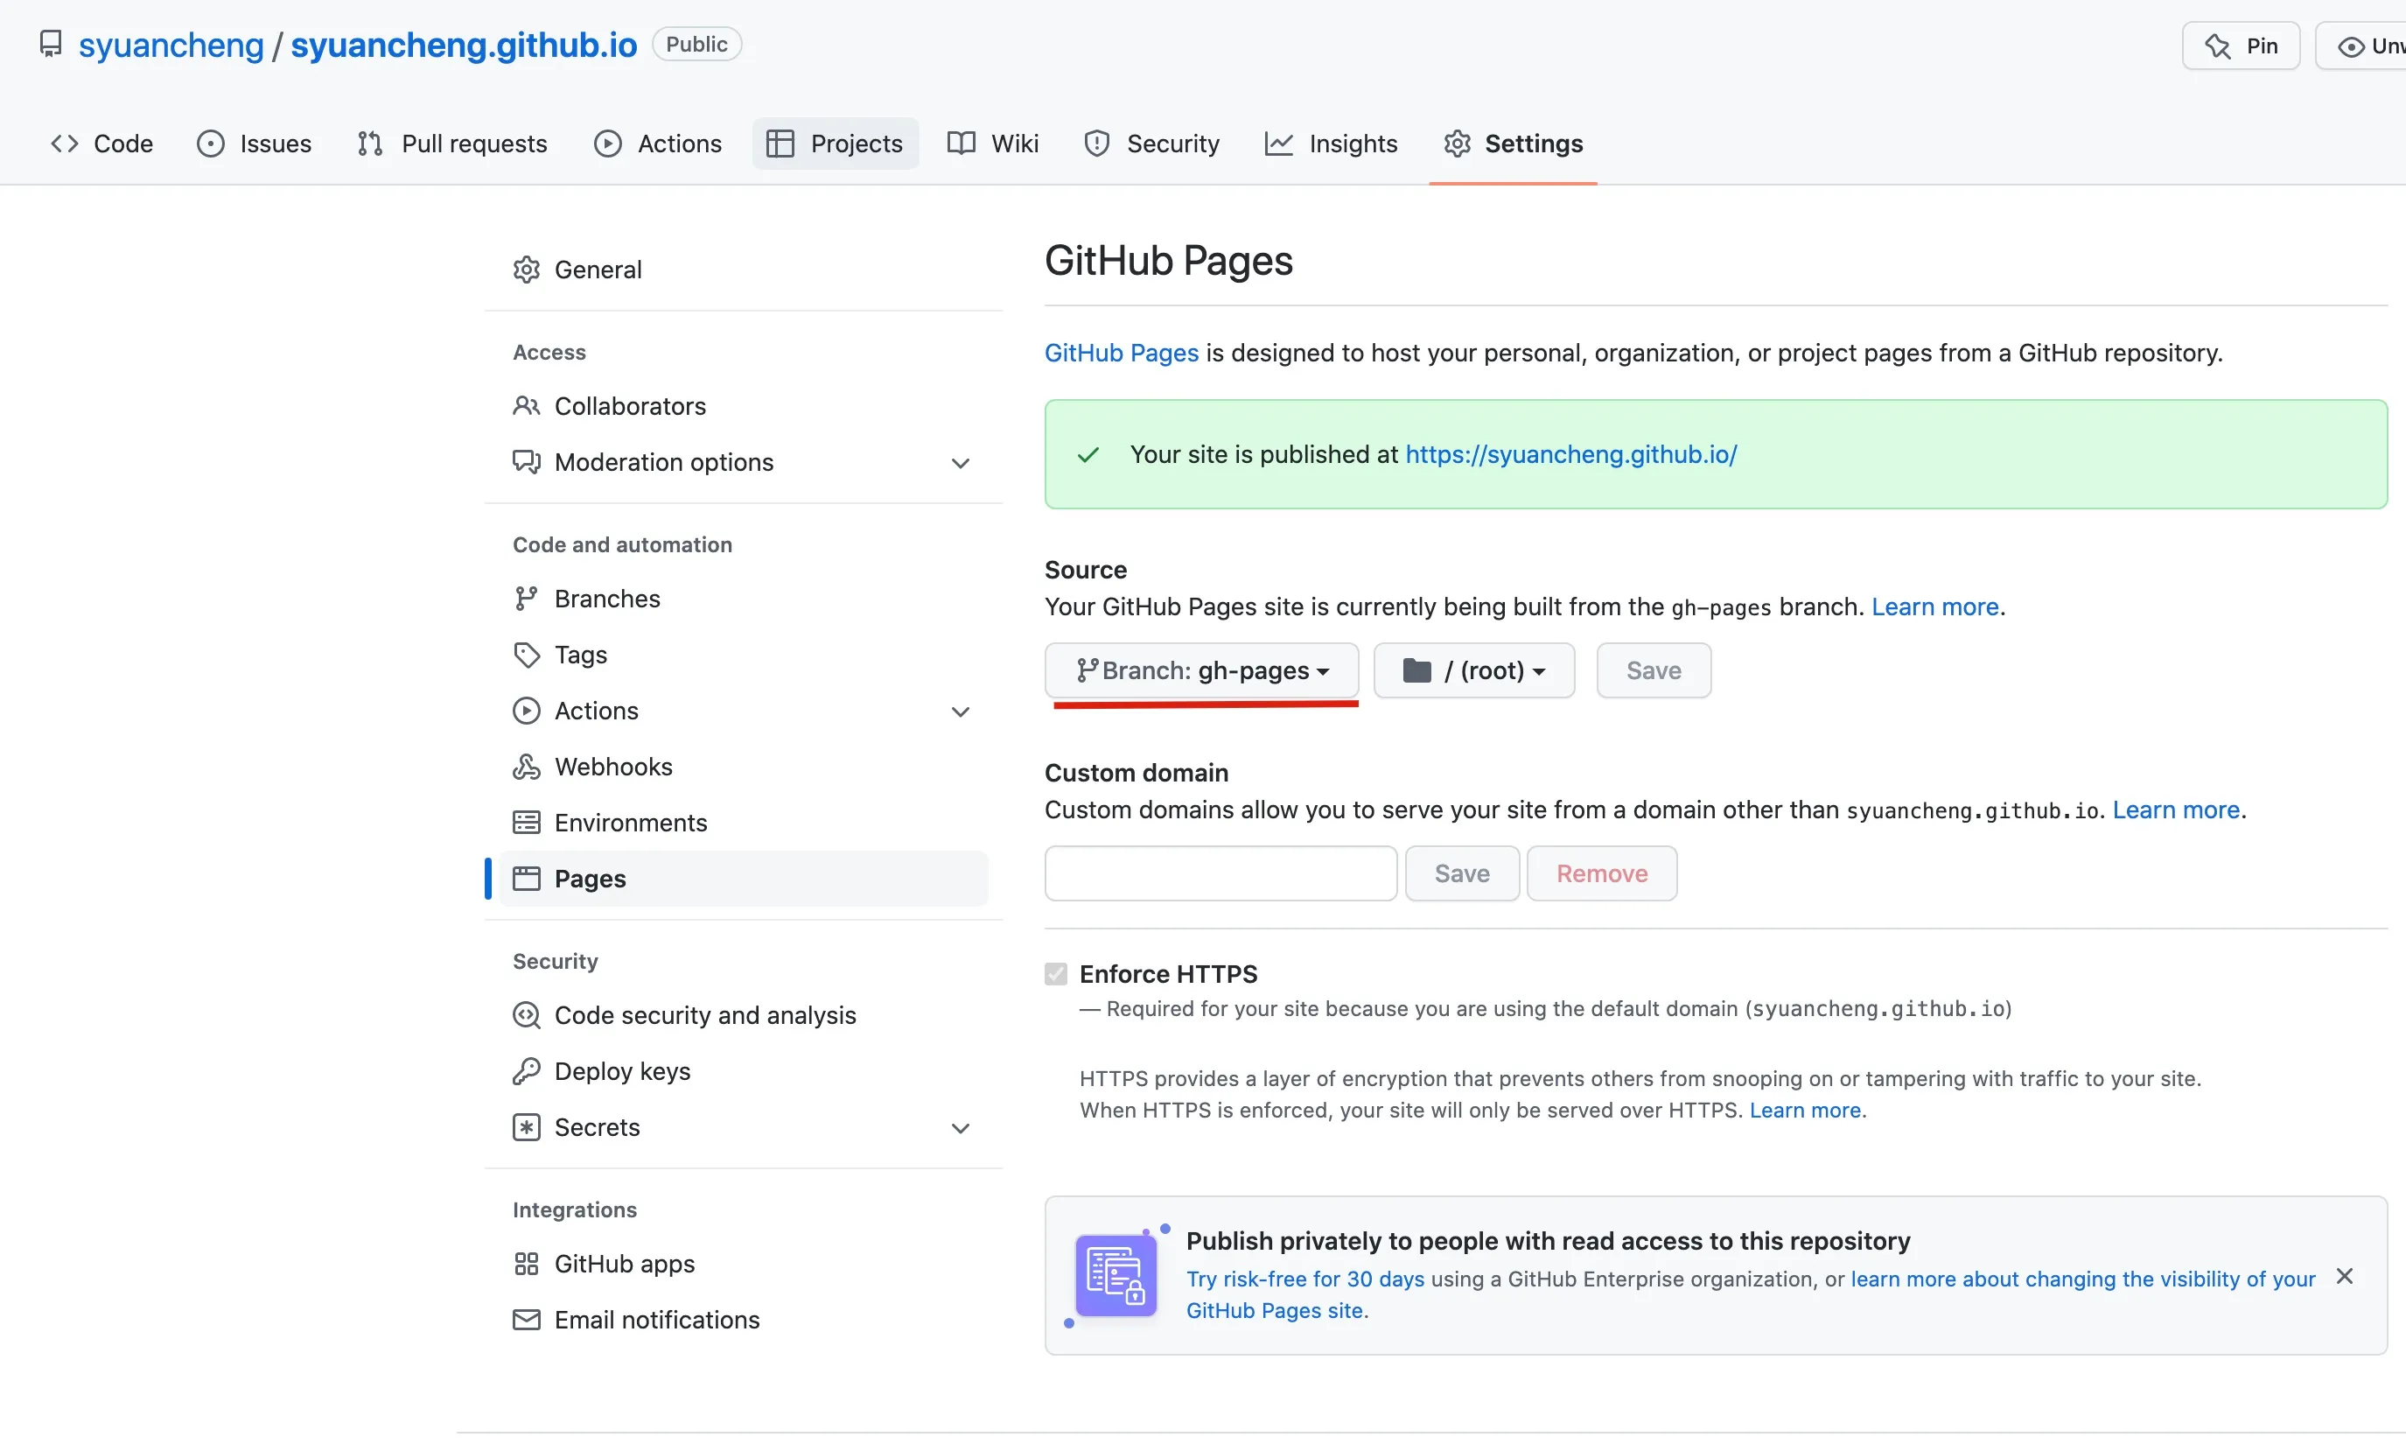Image resolution: width=2406 pixels, height=1444 pixels.
Task: Click the Branches git-branch icon in sidebar
Action: (526, 599)
